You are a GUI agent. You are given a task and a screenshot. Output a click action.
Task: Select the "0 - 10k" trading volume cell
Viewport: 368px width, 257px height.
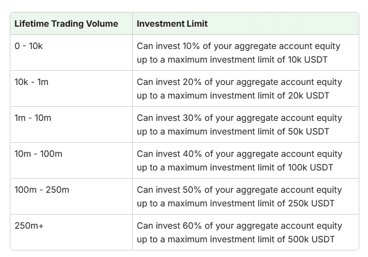pyautogui.click(x=28, y=46)
